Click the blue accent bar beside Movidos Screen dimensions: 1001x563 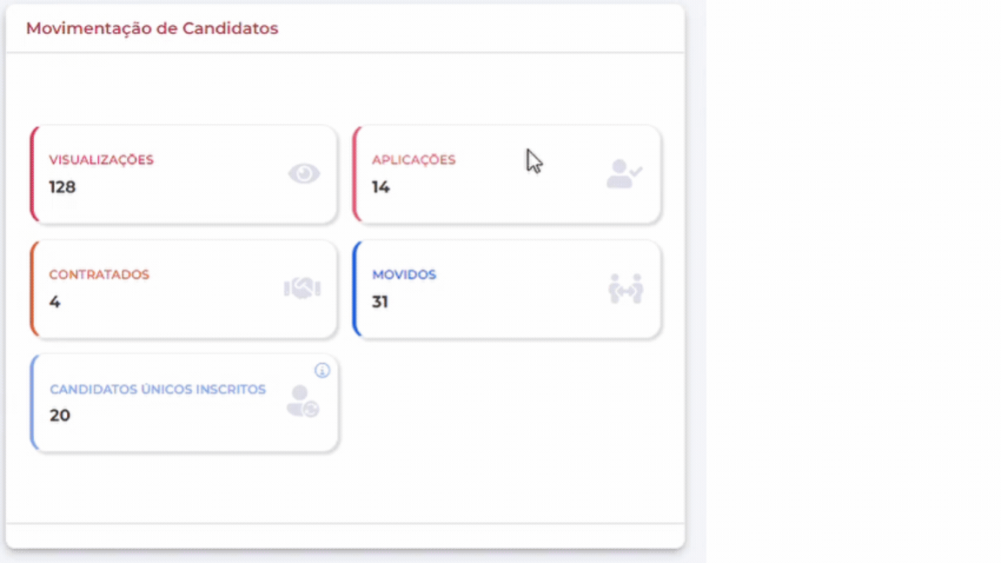(356, 288)
